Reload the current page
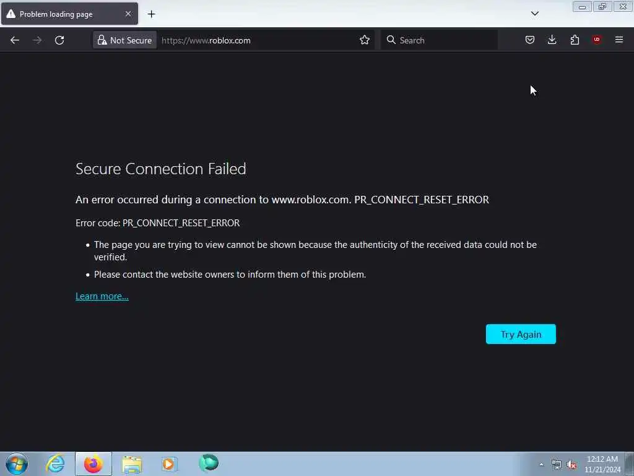 tap(59, 40)
